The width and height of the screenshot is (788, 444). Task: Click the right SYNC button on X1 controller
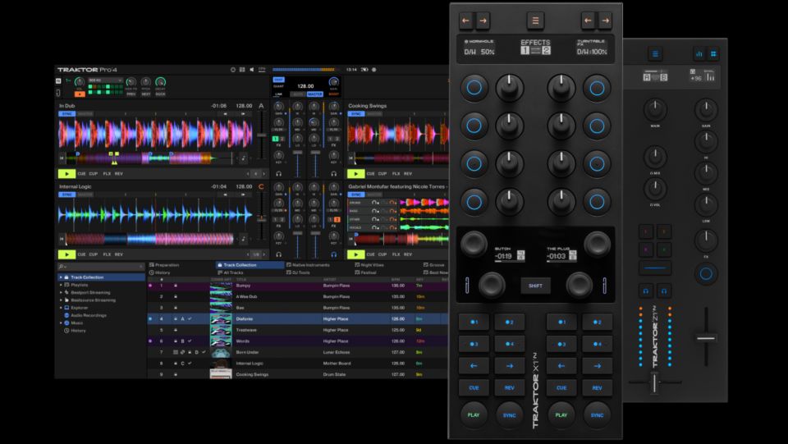[x=597, y=415]
